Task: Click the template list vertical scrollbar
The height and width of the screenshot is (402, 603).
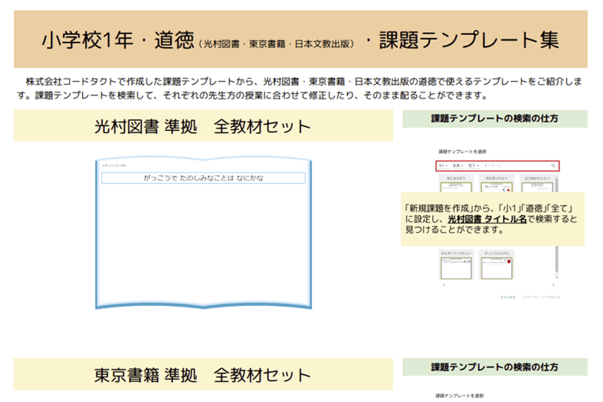Action: (557, 227)
